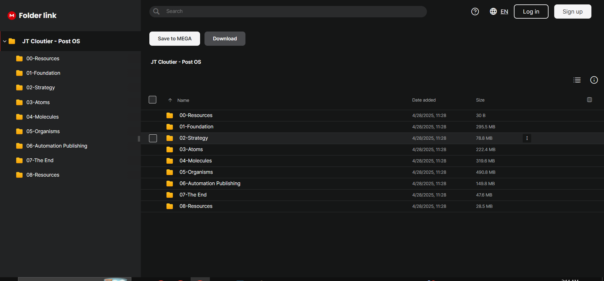
Task: Open the info panel icon
Action: click(x=594, y=80)
